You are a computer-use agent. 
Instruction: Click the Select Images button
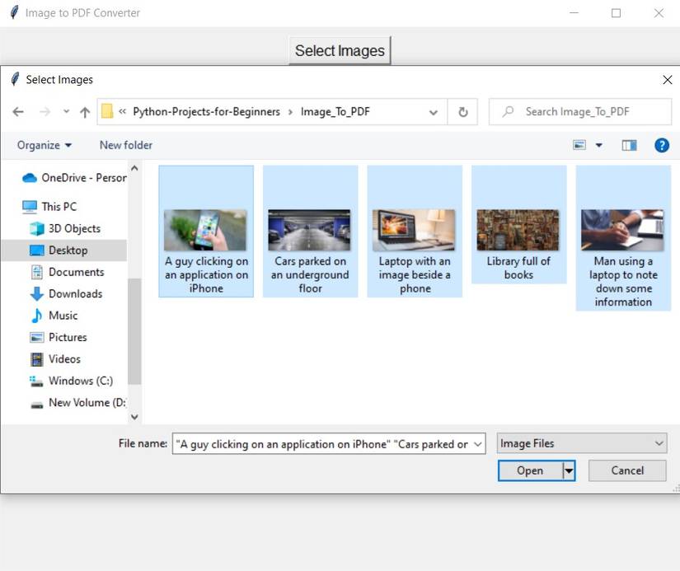[340, 50]
